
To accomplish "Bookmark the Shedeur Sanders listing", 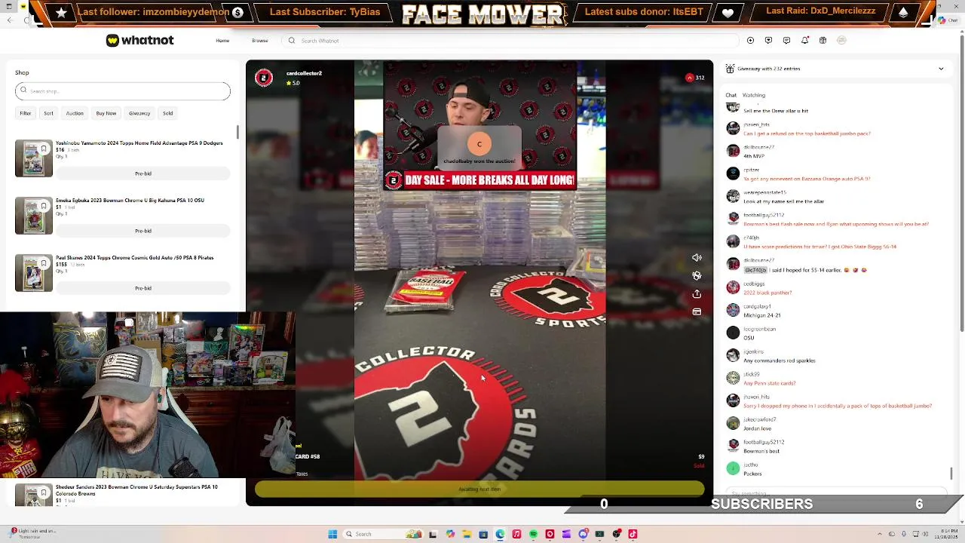I will tap(44, 492).
